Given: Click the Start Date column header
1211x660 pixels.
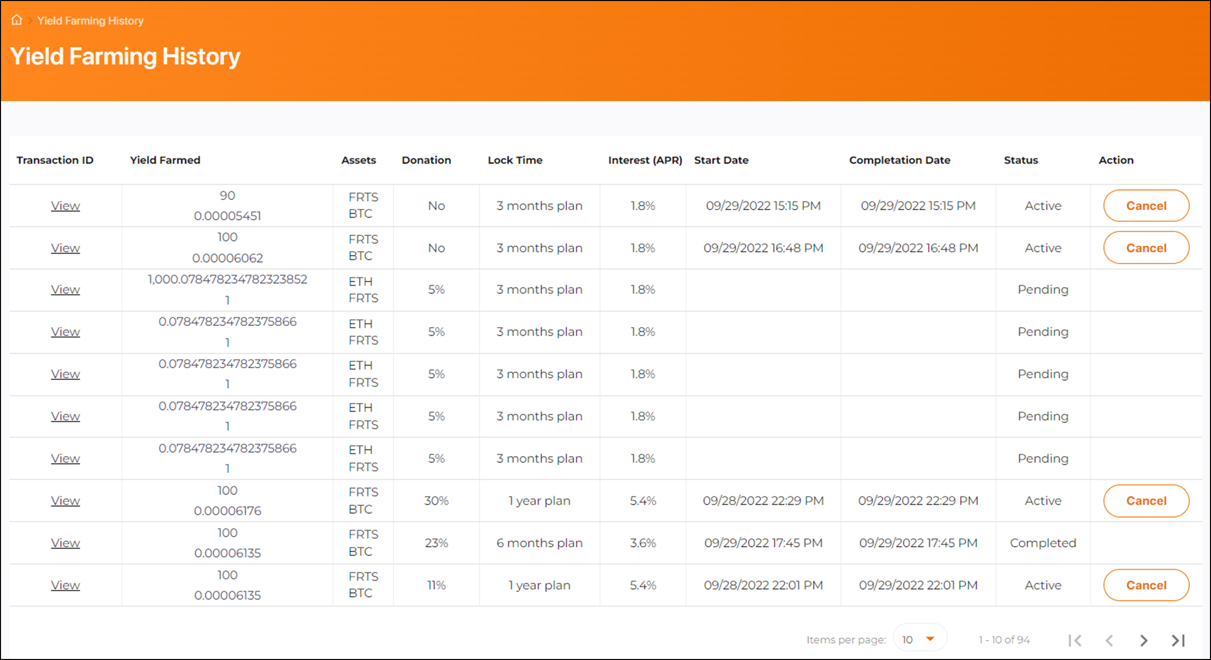Looking at the screenshot, I should [721, 160].
